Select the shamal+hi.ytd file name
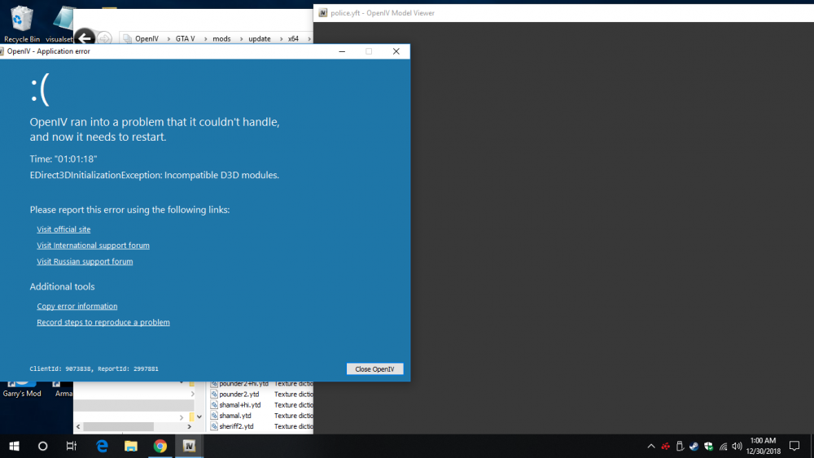814x458 pixels. 240,405
